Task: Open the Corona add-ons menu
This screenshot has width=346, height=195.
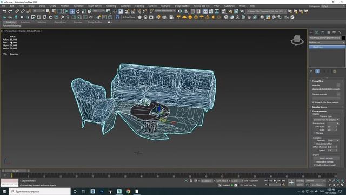Action: (202, 6)
